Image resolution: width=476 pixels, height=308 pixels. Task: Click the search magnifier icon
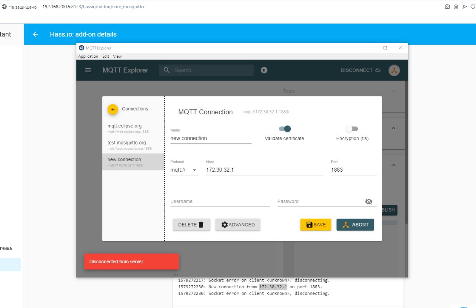[167, 70]
